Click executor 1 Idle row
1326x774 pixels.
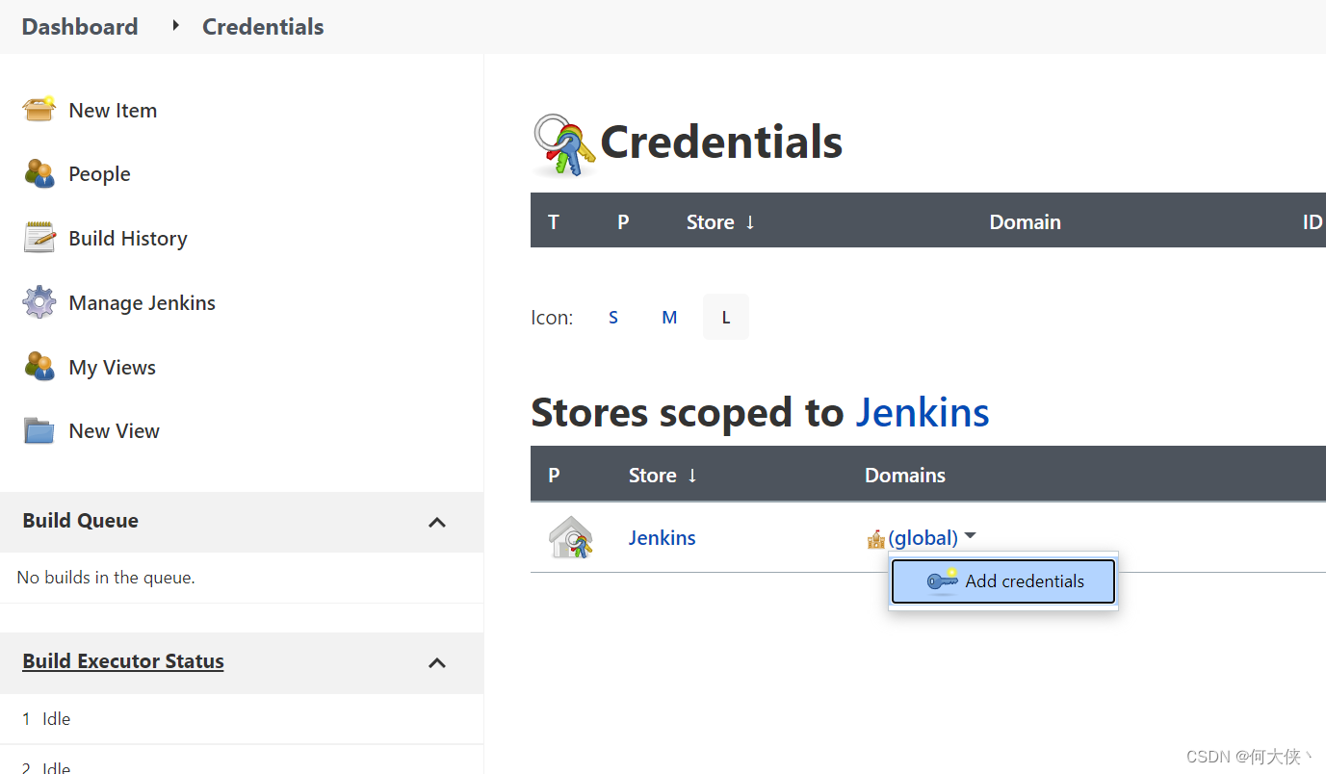242,719
